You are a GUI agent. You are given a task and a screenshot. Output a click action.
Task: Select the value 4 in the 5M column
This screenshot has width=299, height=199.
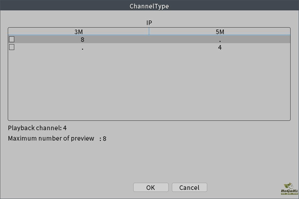(220, 48)
